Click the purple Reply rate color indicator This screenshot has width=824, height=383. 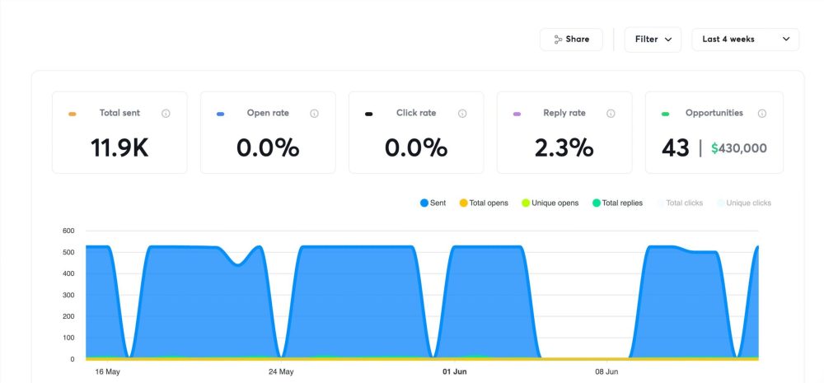coord(517,114)
